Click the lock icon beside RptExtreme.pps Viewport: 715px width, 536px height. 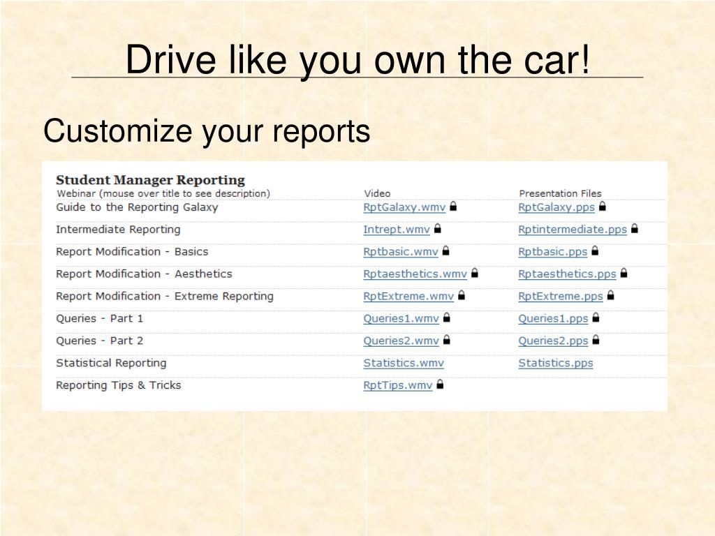coord(610,295)
